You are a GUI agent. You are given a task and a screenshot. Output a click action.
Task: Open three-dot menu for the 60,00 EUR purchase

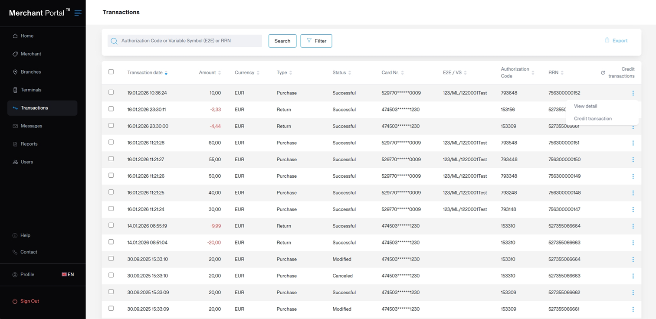(633, 143)
